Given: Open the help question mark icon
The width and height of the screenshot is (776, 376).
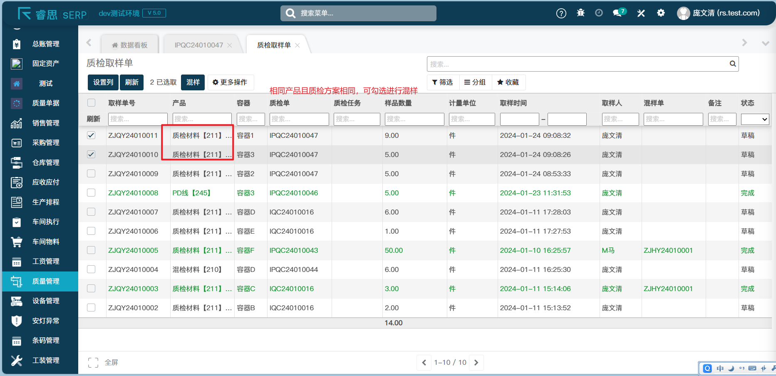Looking at the screenshot, I should point(561,13).
